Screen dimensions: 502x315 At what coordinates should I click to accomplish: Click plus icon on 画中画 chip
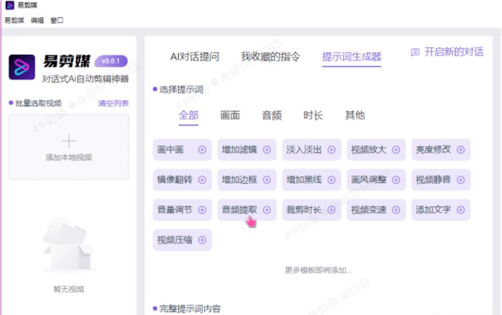coord(202,150)
